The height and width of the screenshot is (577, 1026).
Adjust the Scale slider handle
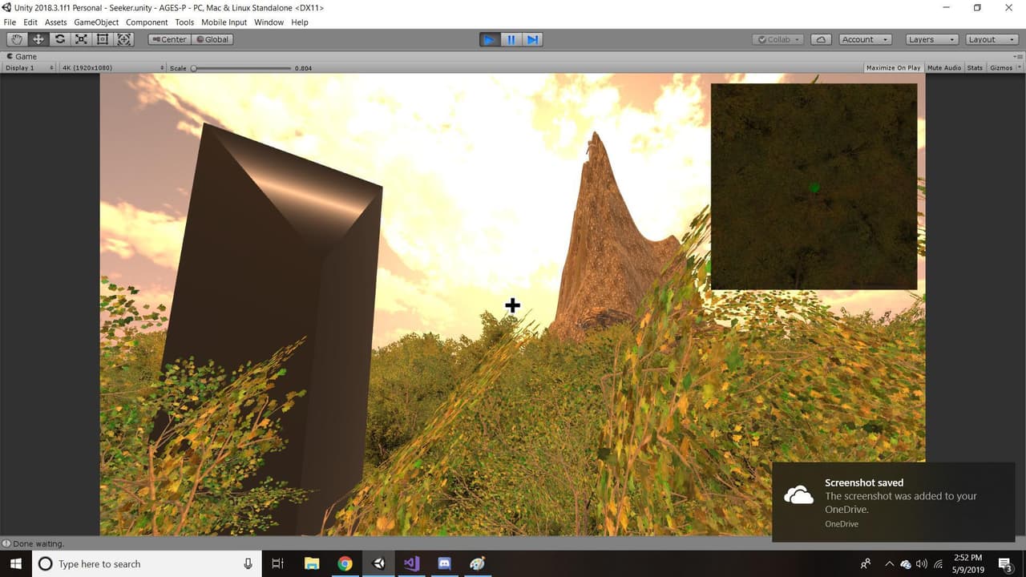(194, 68)
